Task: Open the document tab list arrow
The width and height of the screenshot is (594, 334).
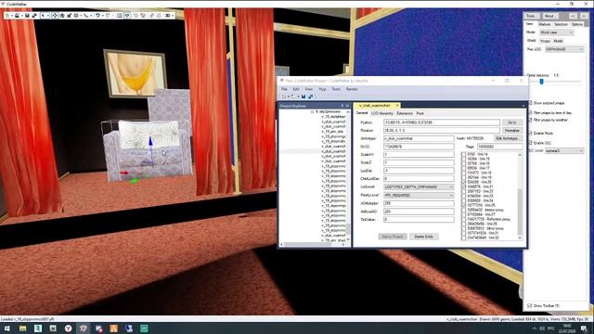Action: pos(523,106)
